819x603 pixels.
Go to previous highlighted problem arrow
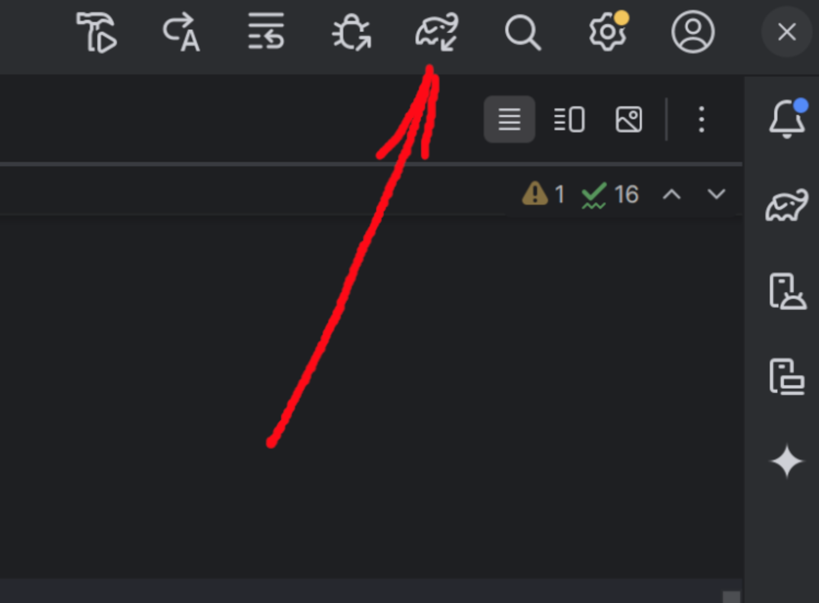click(x=672, y=194)
